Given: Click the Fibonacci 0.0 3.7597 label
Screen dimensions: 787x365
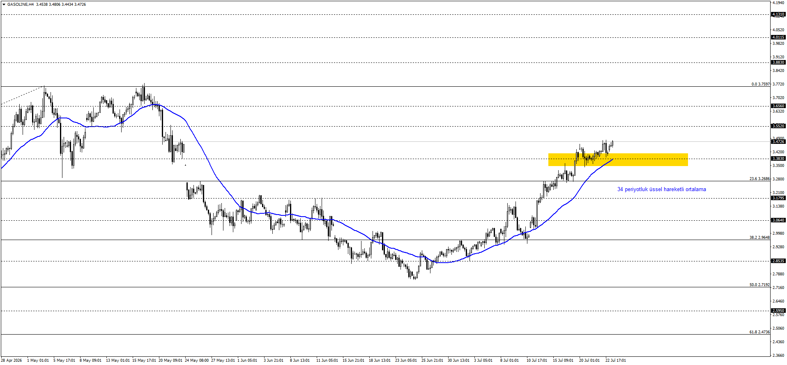Looking at the screenshot, I should click(x=761, y=84).
